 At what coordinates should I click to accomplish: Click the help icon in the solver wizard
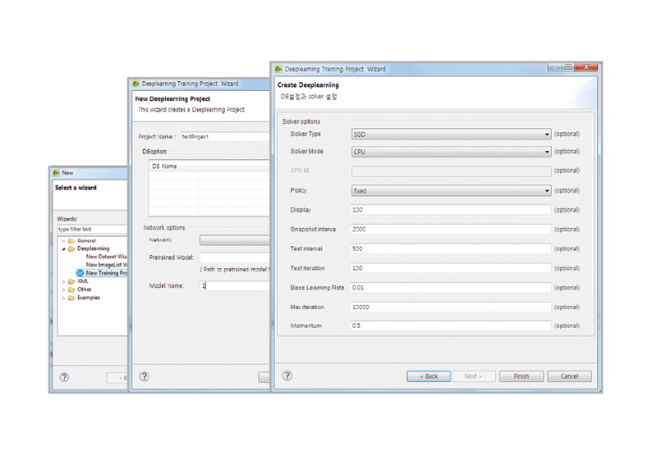click(x=287, y=376)
